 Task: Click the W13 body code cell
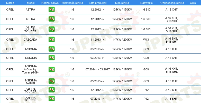[146, 40]
